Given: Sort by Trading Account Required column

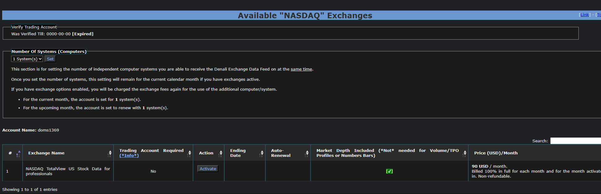Looking at the screenshot, I should [x=153, y=153].
